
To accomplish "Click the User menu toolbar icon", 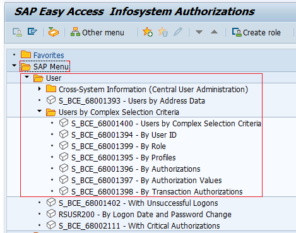I will pos(17,32).
